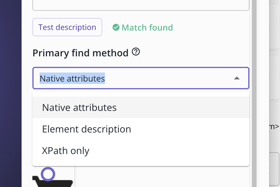Click the panel's vertical scrollbar
This screenshot has height=187, width=280.
[x=254, y=90]
